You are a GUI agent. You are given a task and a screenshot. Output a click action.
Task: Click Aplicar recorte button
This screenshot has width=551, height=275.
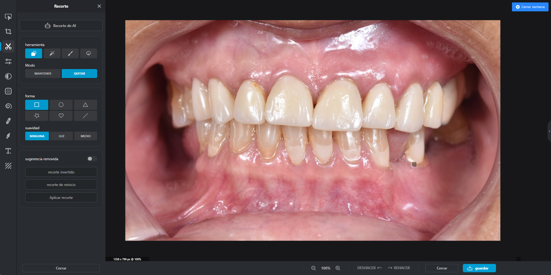click(x=61, y=197)
